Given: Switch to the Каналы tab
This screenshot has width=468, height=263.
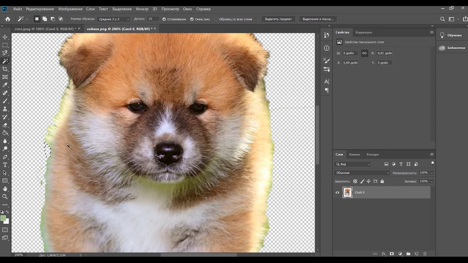Looking at the screenshot, I should [354, 154].
